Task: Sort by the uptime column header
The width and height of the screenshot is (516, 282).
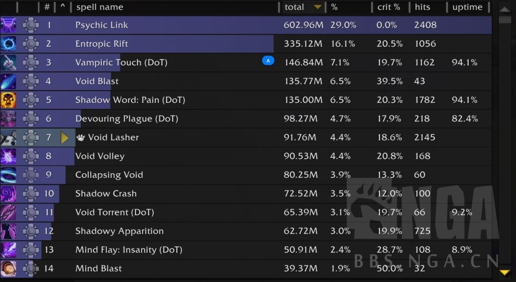Action: click(467, 7)
